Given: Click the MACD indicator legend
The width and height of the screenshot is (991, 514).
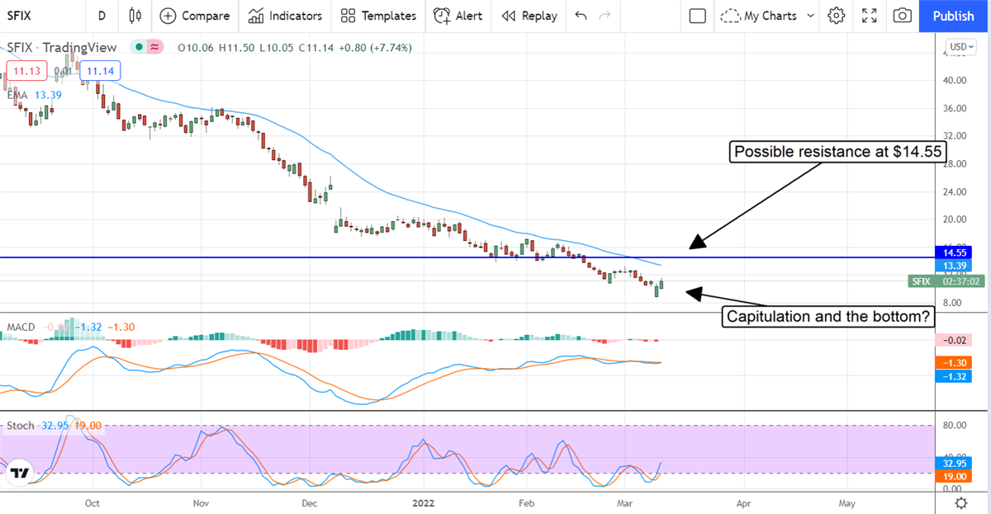Looking at the screenshot, I should 21,328.
